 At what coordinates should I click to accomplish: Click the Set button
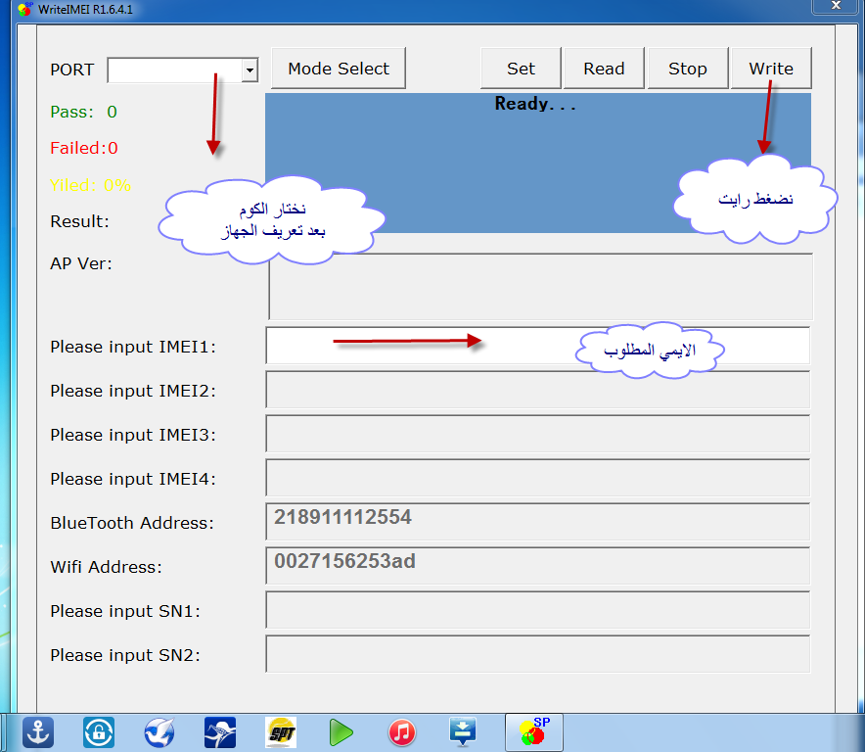(521, 69)
